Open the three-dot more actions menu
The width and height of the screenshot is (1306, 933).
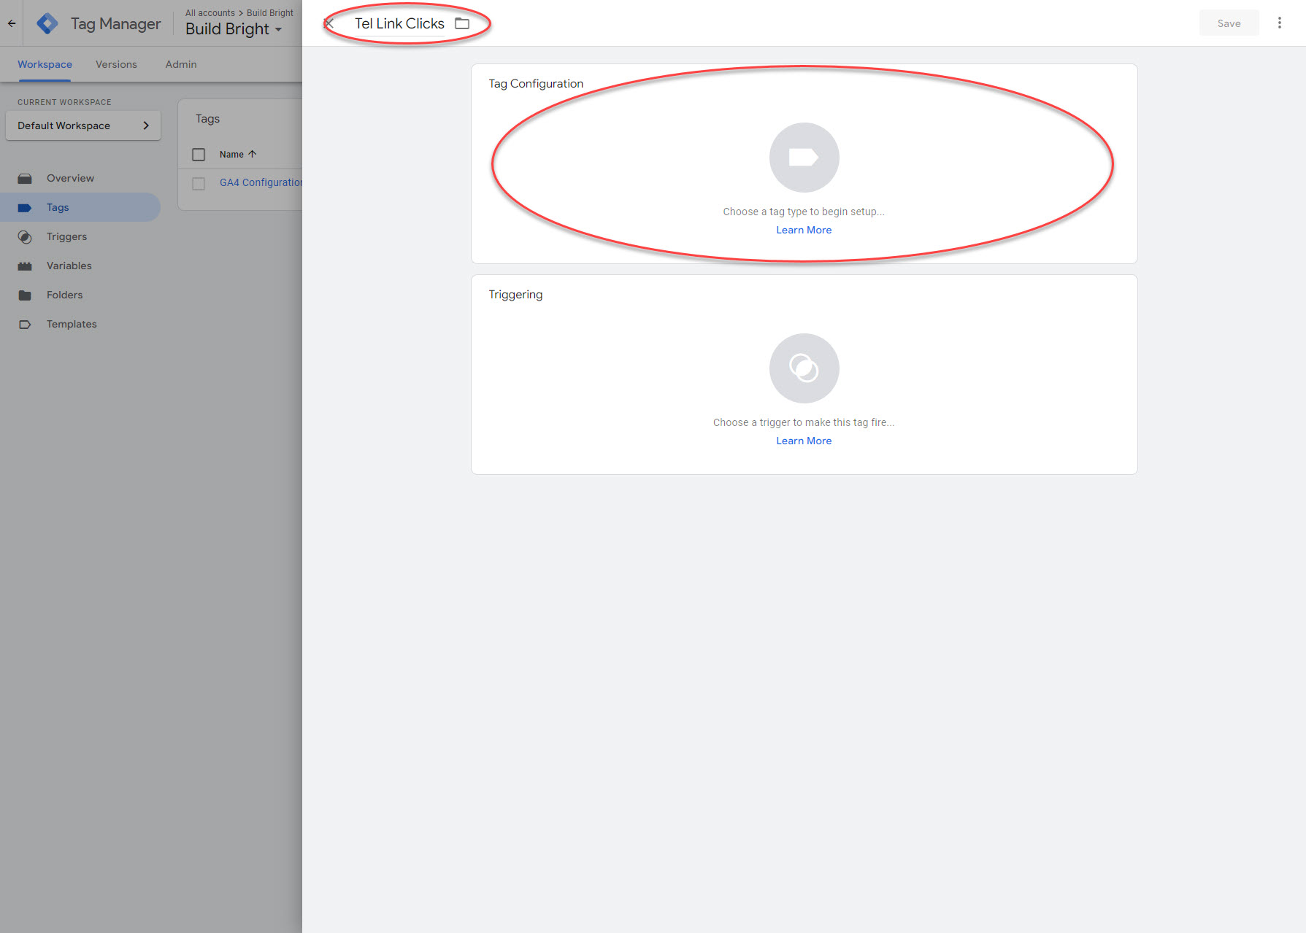click(x=1279, y=23)
